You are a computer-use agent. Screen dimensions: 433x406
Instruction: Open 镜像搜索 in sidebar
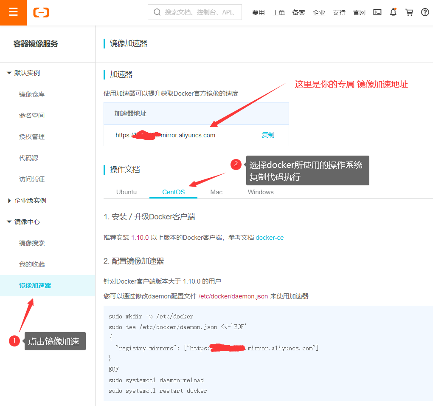tap(32, 243)
